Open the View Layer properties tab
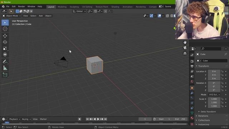229x129 pixels. click(192, 71)
